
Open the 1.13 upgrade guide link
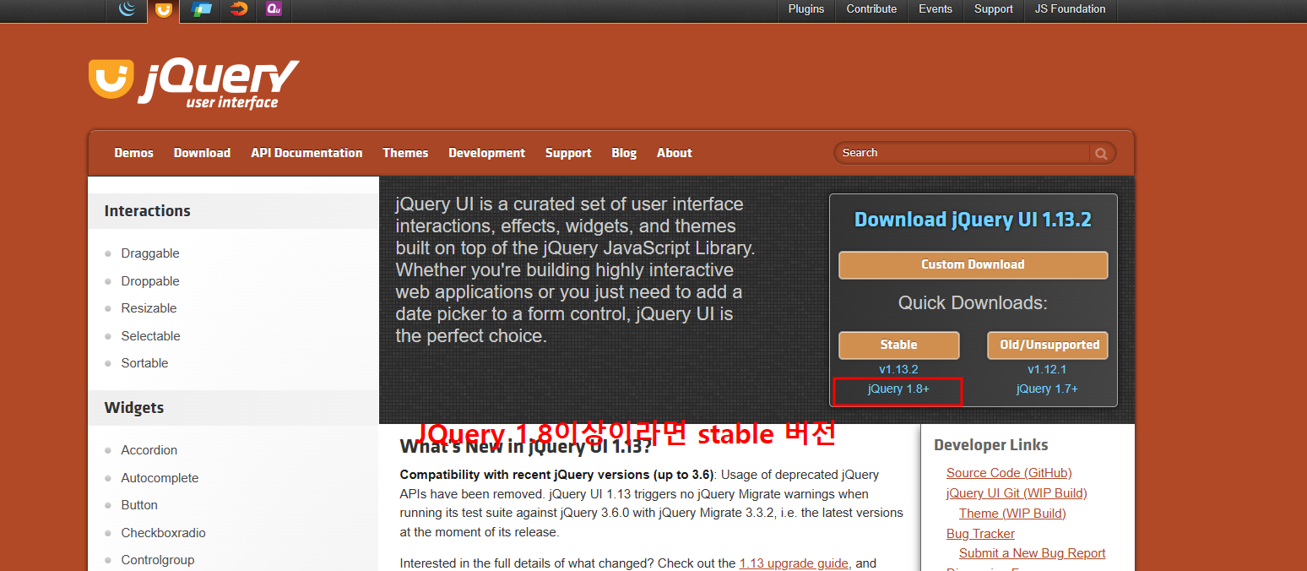point(794,563)
